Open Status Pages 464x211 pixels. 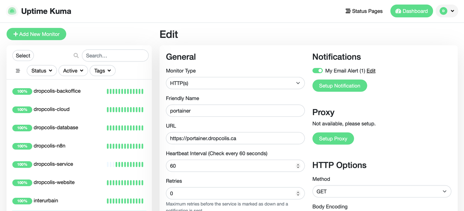(364, 11)
